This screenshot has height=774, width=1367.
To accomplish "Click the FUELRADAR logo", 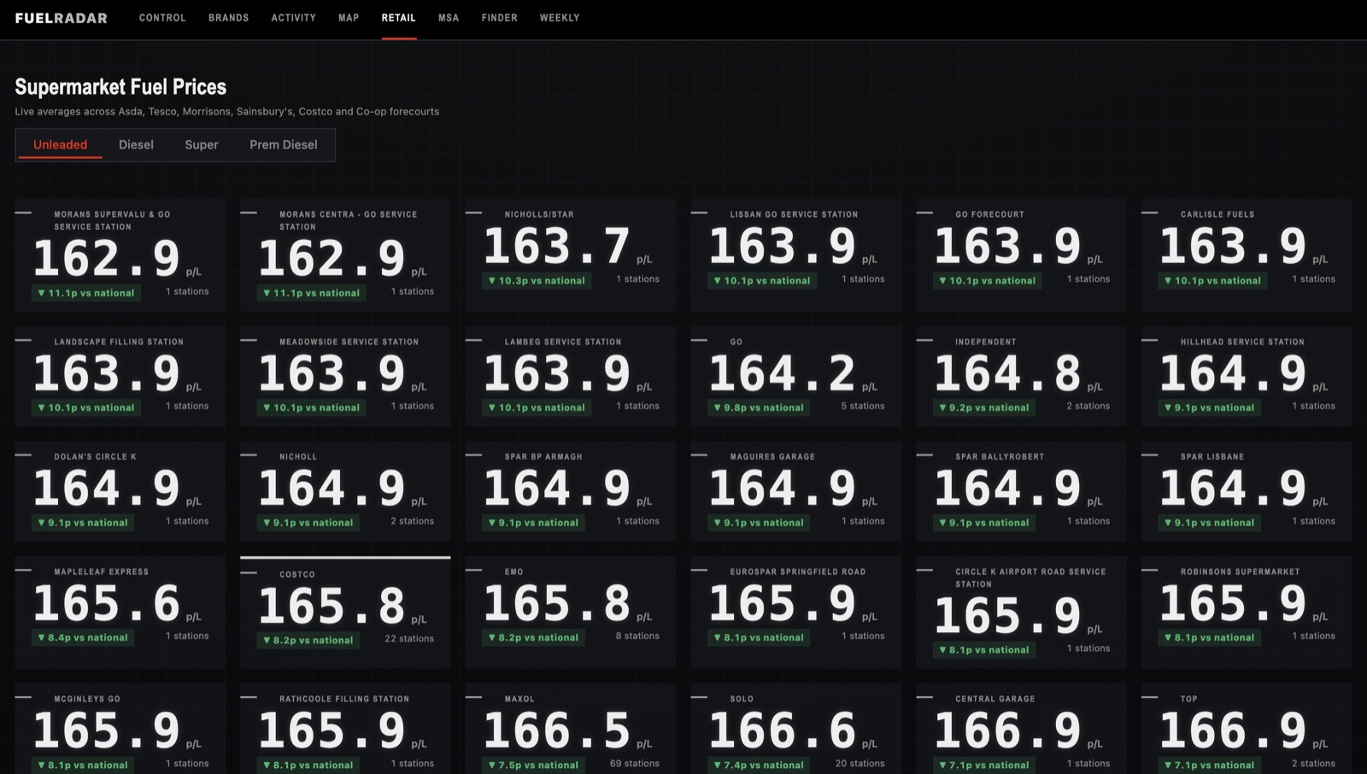I will [x=62, y=18].
